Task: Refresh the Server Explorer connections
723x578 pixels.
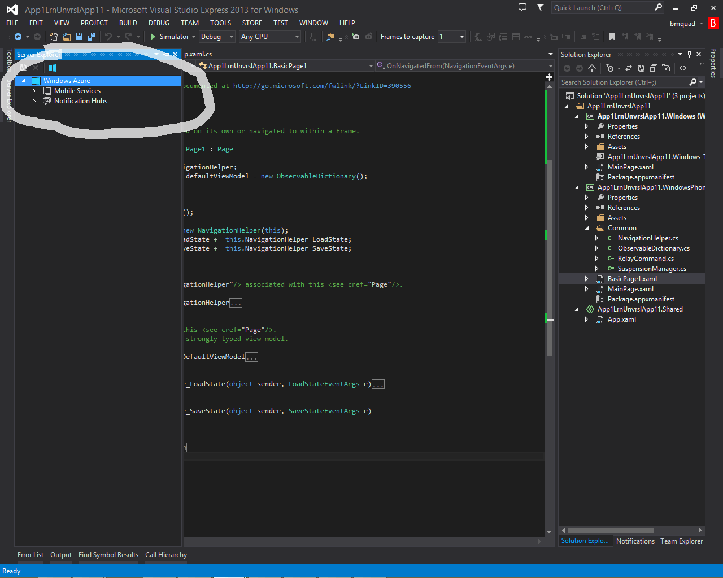Action: [24, 68]
